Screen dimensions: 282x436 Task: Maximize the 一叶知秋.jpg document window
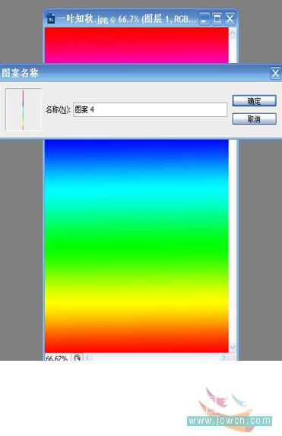(217, 19)
